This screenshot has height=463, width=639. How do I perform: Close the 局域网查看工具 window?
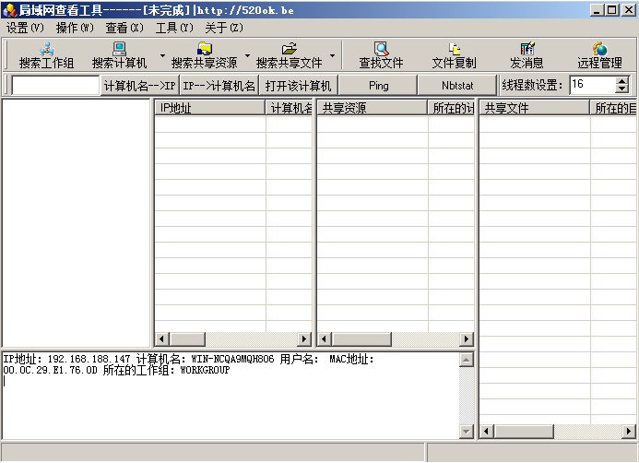[629, 10]
